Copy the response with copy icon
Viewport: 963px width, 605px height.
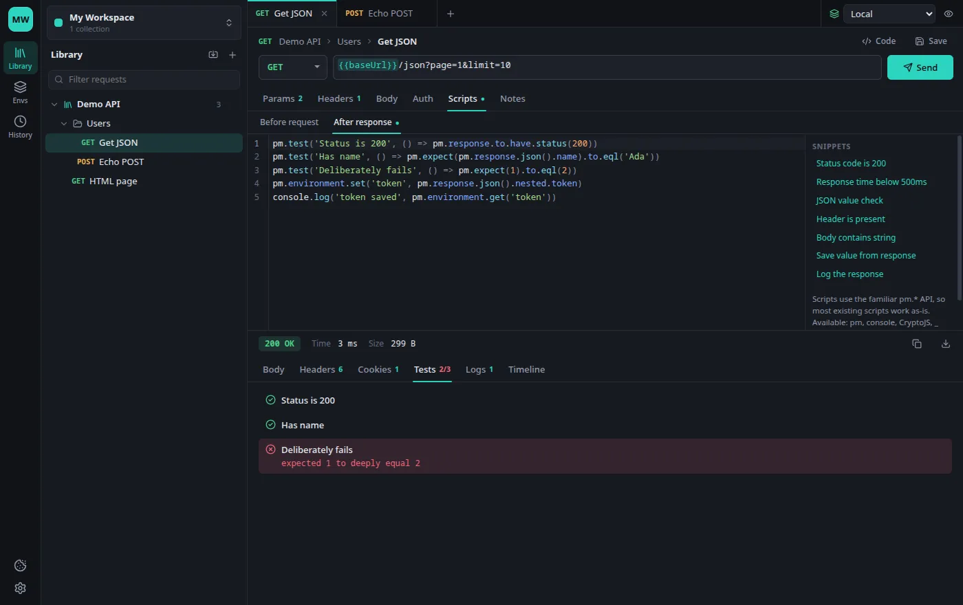pos(917,344)
